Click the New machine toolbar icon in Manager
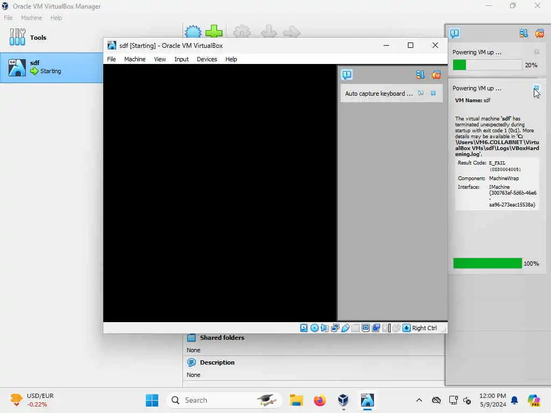This screenshot has height=413, width=551. coord(193,31)
